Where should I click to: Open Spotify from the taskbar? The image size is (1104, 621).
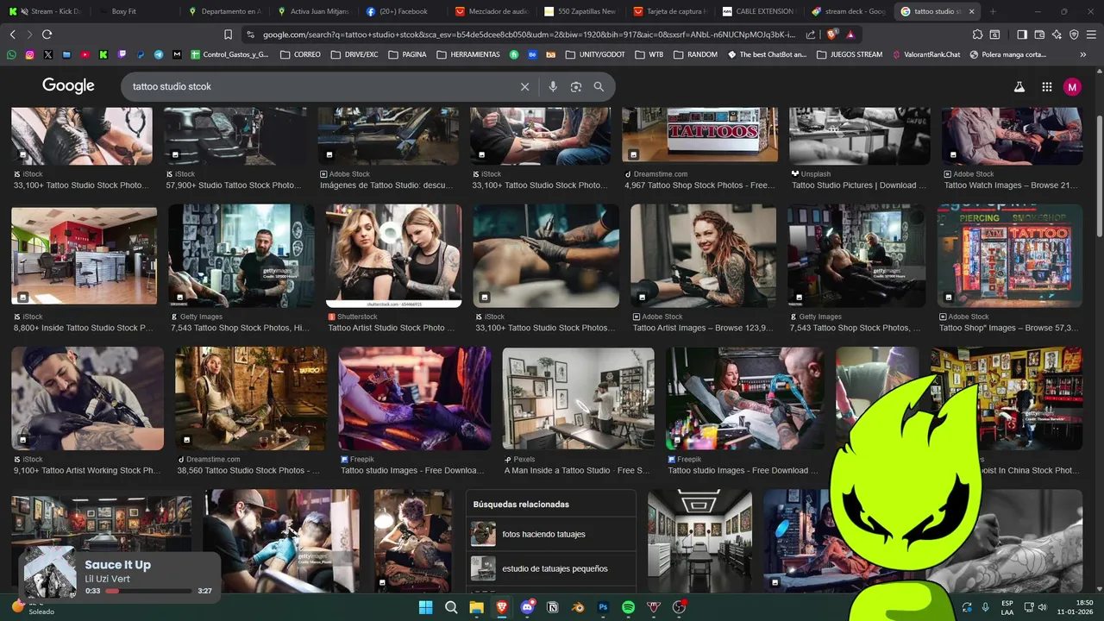tap(629, 607)
